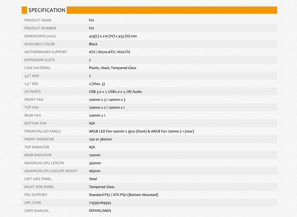Click the USER MANUAL row label
Screen dimensions: 297x217
pyautogui.click(x=36, y=211)
